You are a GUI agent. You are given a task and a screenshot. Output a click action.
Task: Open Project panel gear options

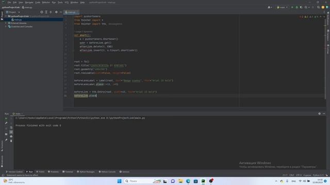(56, 12)
